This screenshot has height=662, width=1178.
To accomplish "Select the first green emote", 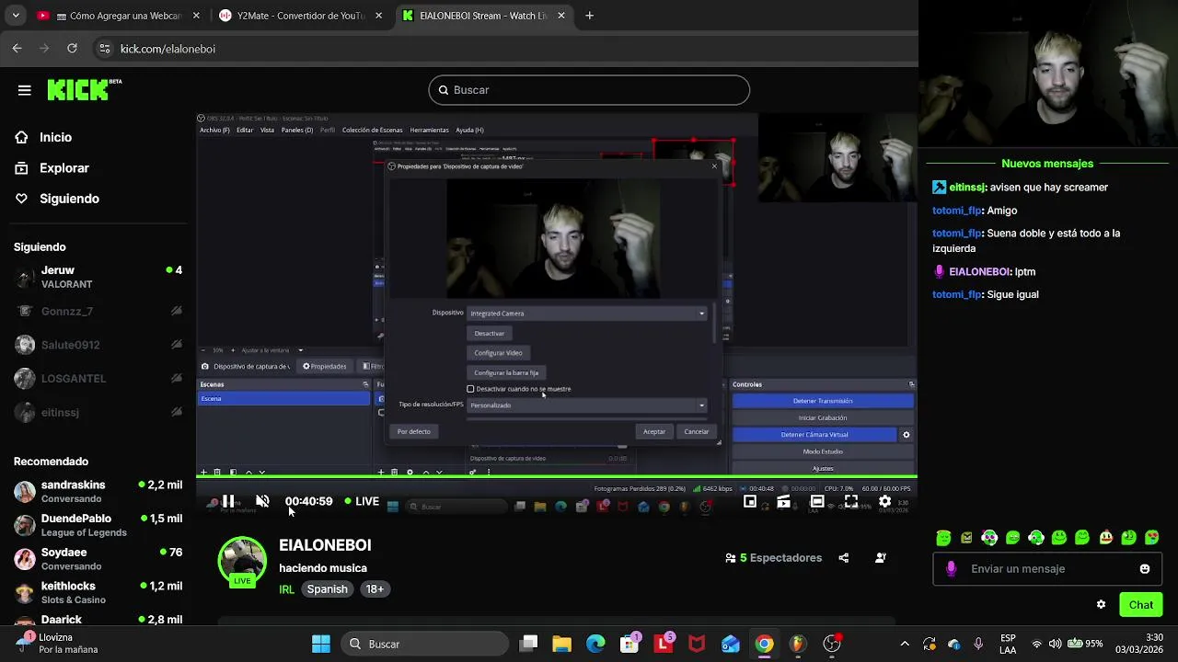I will pyautogui.click(x=943, y=538).
